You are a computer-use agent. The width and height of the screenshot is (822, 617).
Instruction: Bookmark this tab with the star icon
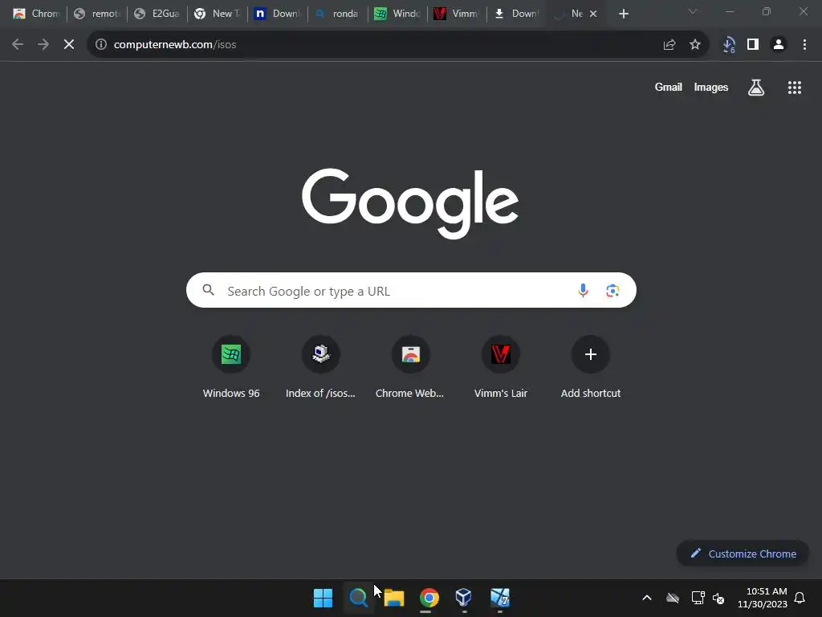click(x=695, y=45)
